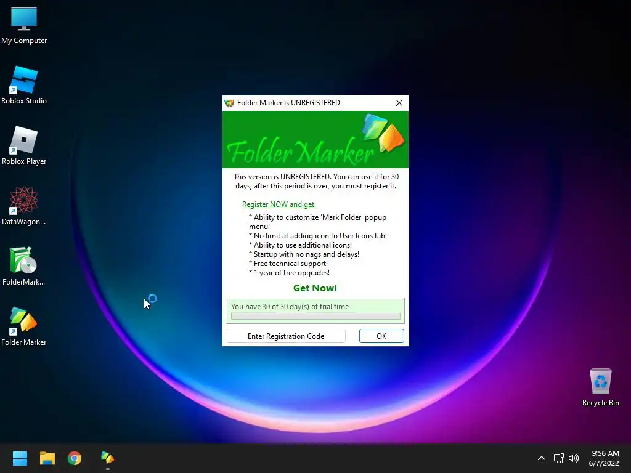The width and height of the screenshot is (631, 473).
Task: Click the Enter Registration Code button
Action: [286, 336]
